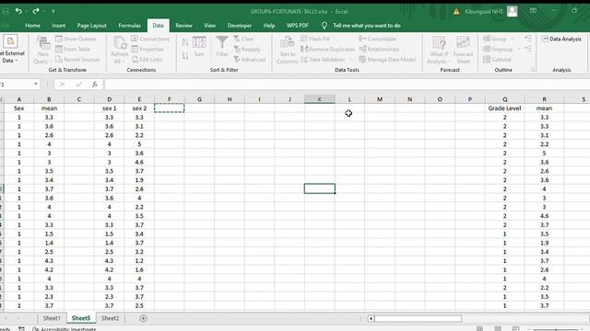The height and width of the screenshot is (331, 590).
Task: Switch to Normal view in the status bar
Action: tap(479, 329)
